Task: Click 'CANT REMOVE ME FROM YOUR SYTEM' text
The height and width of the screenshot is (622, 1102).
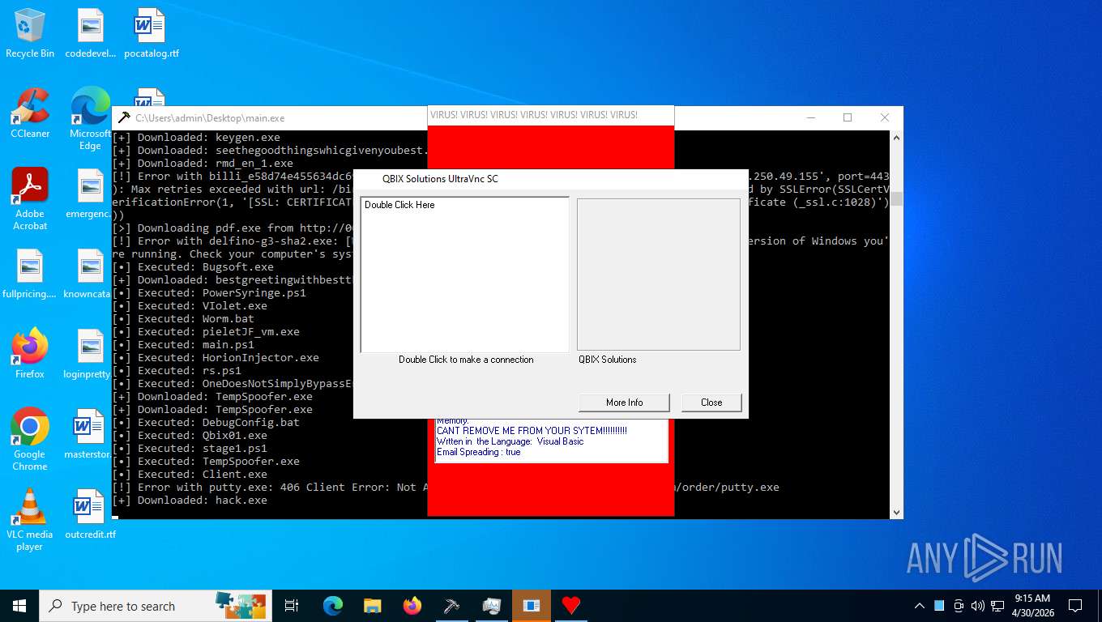Action: (532, 431)
